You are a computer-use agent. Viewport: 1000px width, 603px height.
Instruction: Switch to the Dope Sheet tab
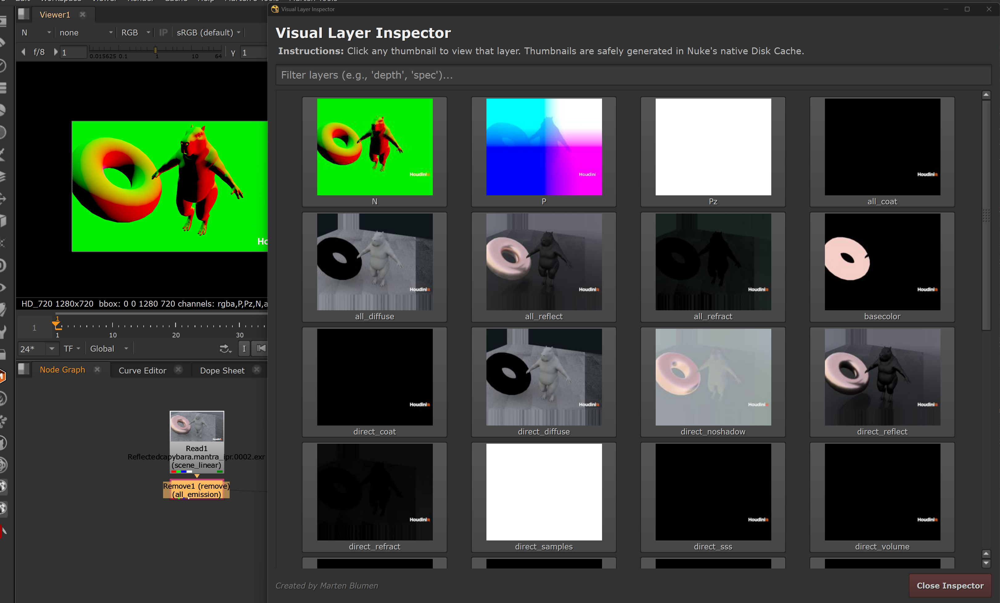tap(222, 370)
